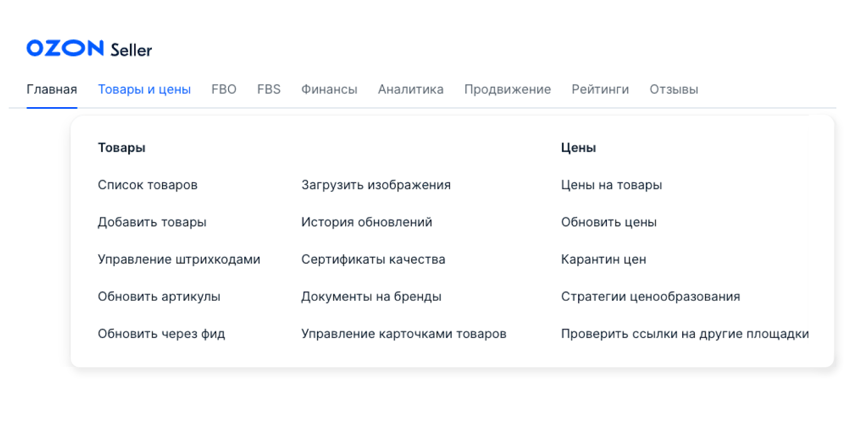Click Загрузить изображения link
This screenshot has height=421, width=867.
(376, 185)
